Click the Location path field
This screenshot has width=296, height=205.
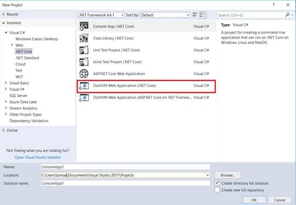[x=123, y=175]
